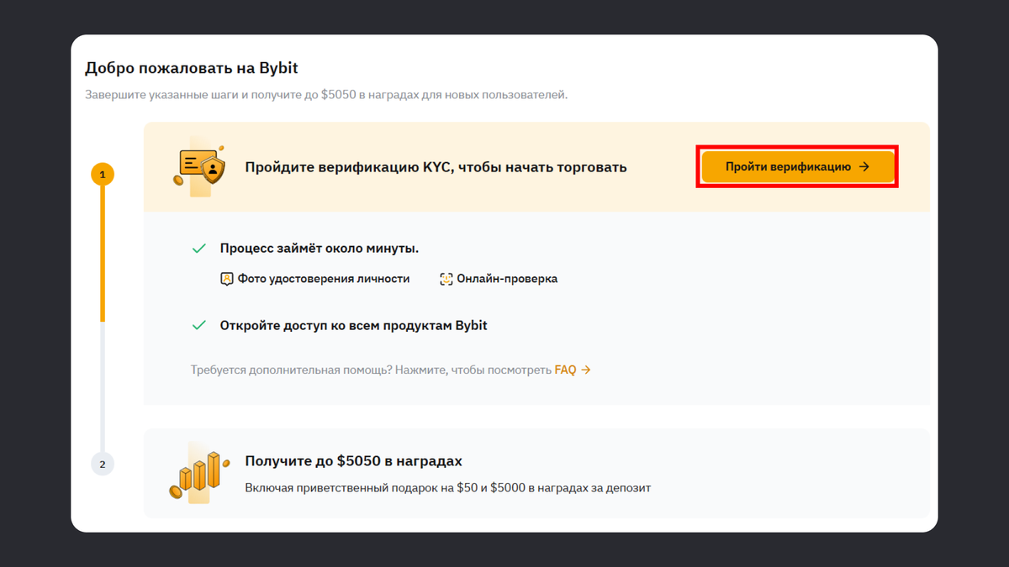This screenshot has width=1009, height=567.
Task: Expand the 'Получите до $5050 в наградах' step
Action: 353,461
